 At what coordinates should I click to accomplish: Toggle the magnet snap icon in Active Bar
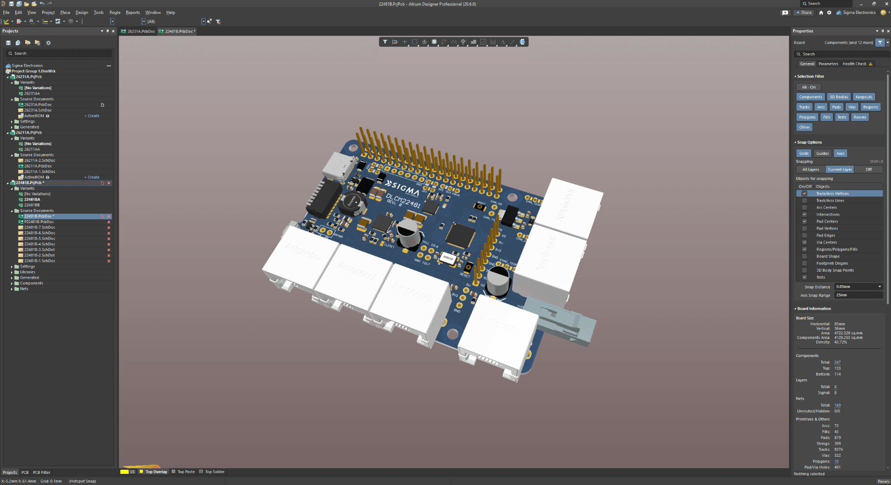pos(395,42)
